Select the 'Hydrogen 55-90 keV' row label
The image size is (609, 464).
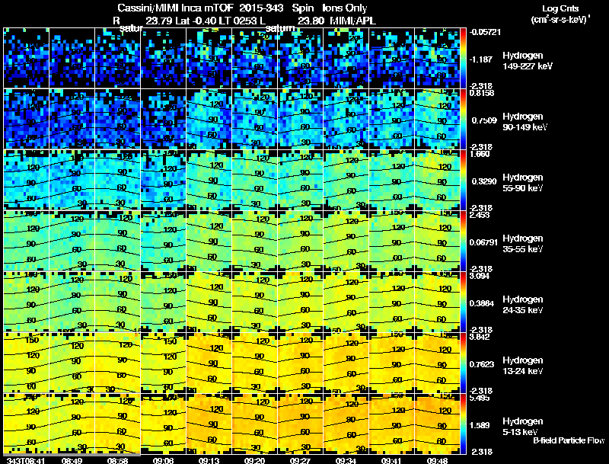523,183
